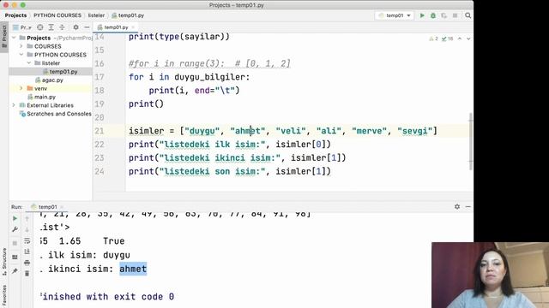Clear console output with trash icon

coord(27,274)
